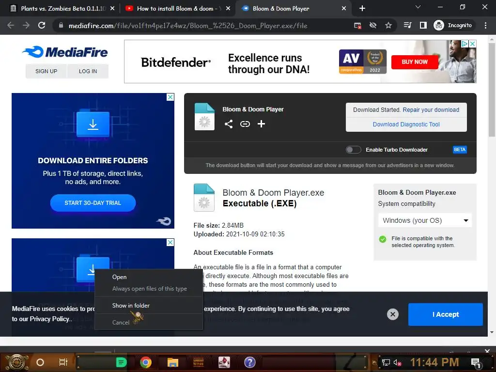Choose Cancel in the download context menu
This screenshot has width=496, height=372.
pos(149,322)
